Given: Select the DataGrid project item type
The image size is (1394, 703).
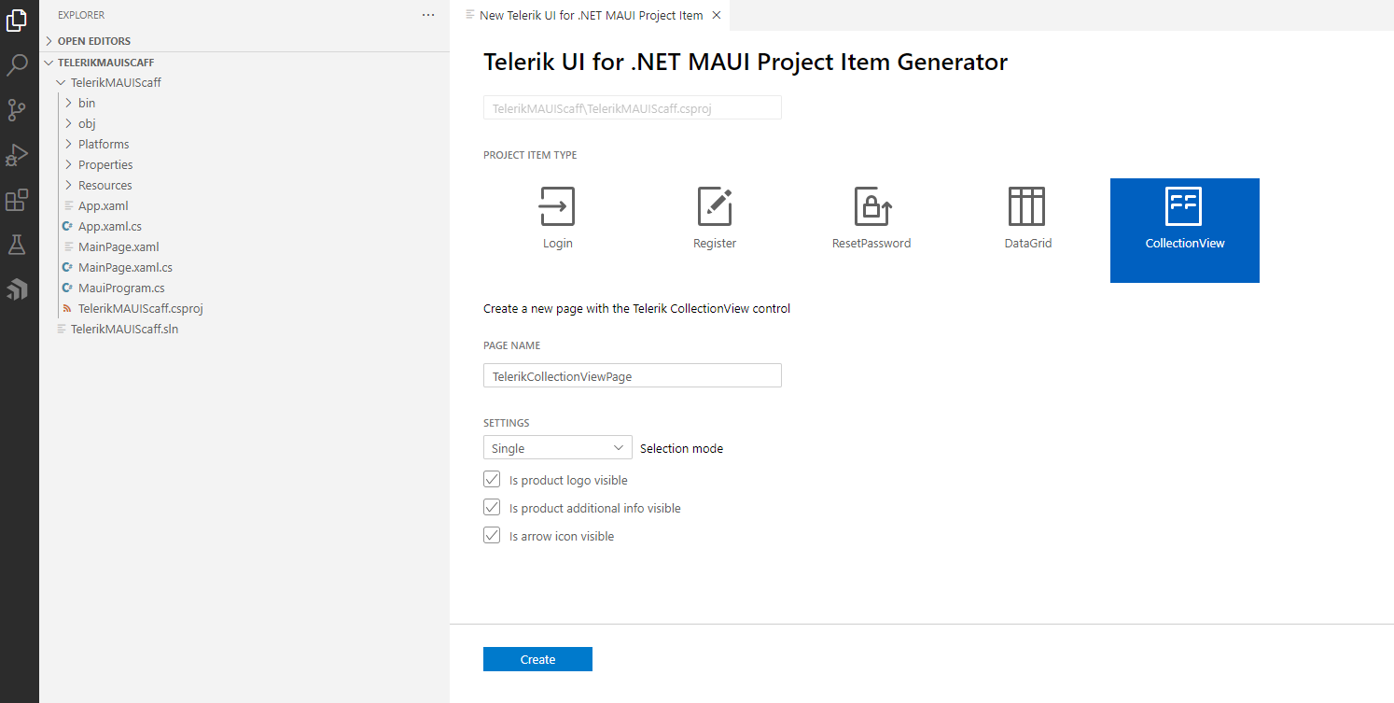Looking at the screenshot, I should [x=1027, y=217].
